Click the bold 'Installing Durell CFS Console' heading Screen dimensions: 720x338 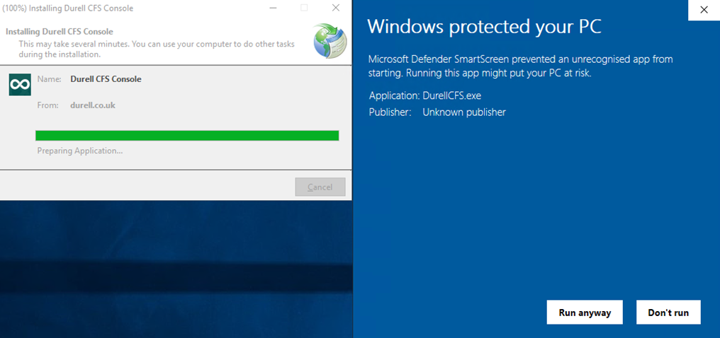(x=60, y=32)
